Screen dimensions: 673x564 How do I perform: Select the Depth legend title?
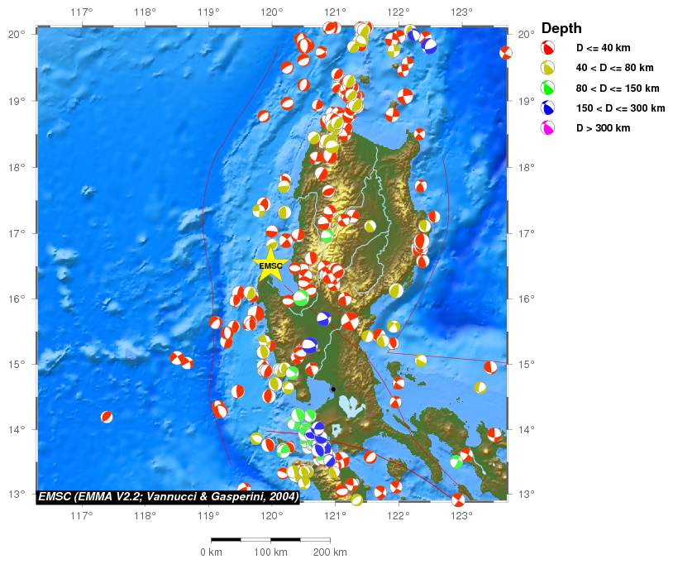click(561, 28)
